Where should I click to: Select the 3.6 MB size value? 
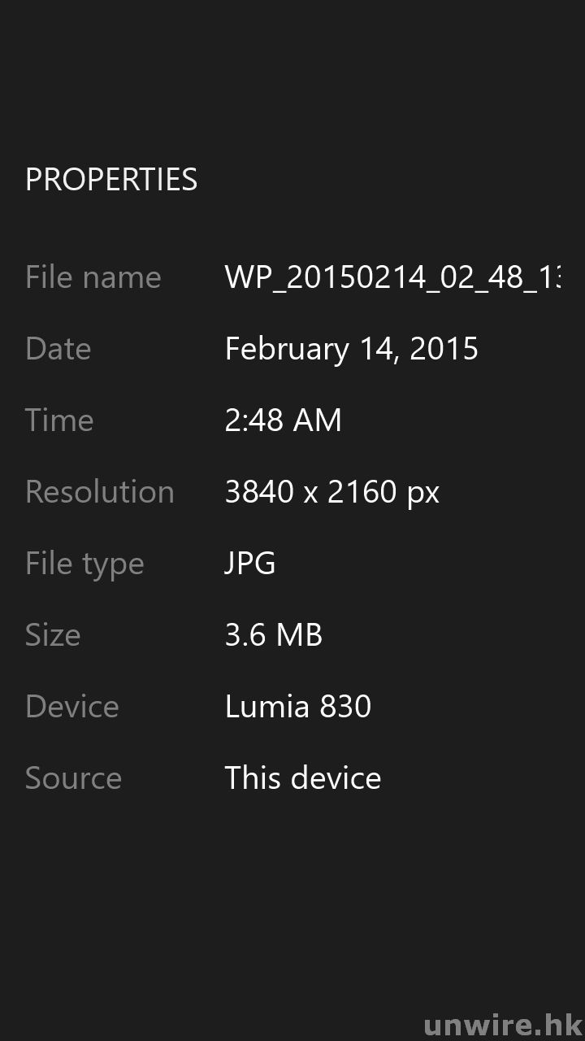pos(273,635)
